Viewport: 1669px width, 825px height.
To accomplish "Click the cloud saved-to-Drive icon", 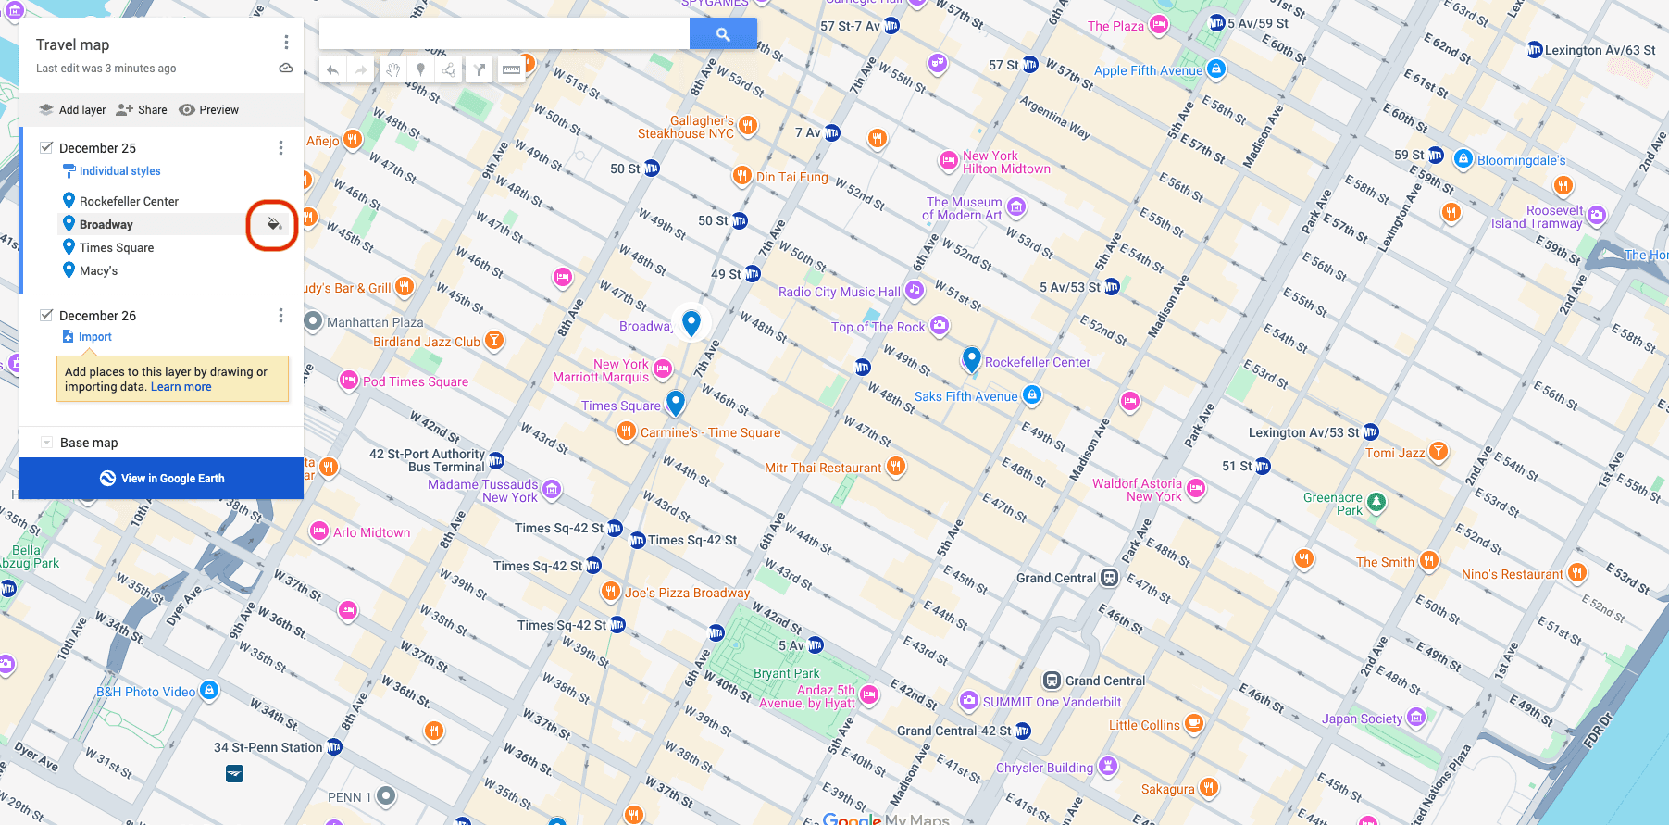I will (286, 69).
